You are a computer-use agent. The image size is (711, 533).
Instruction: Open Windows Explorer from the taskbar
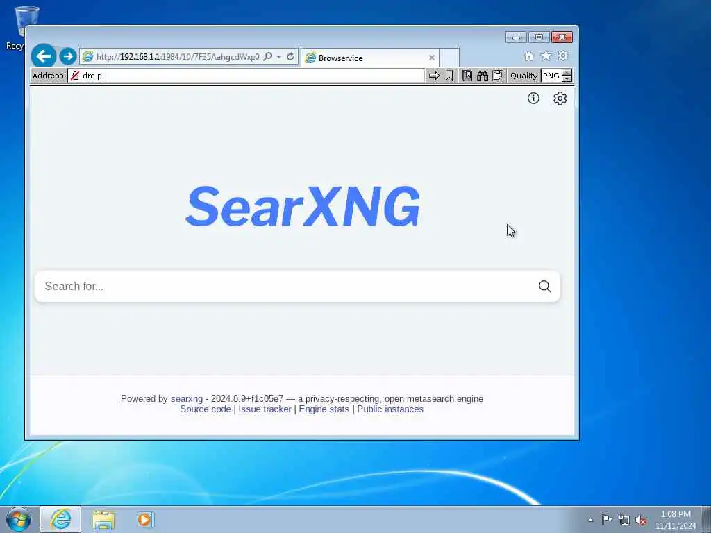(x=103, y=520)
